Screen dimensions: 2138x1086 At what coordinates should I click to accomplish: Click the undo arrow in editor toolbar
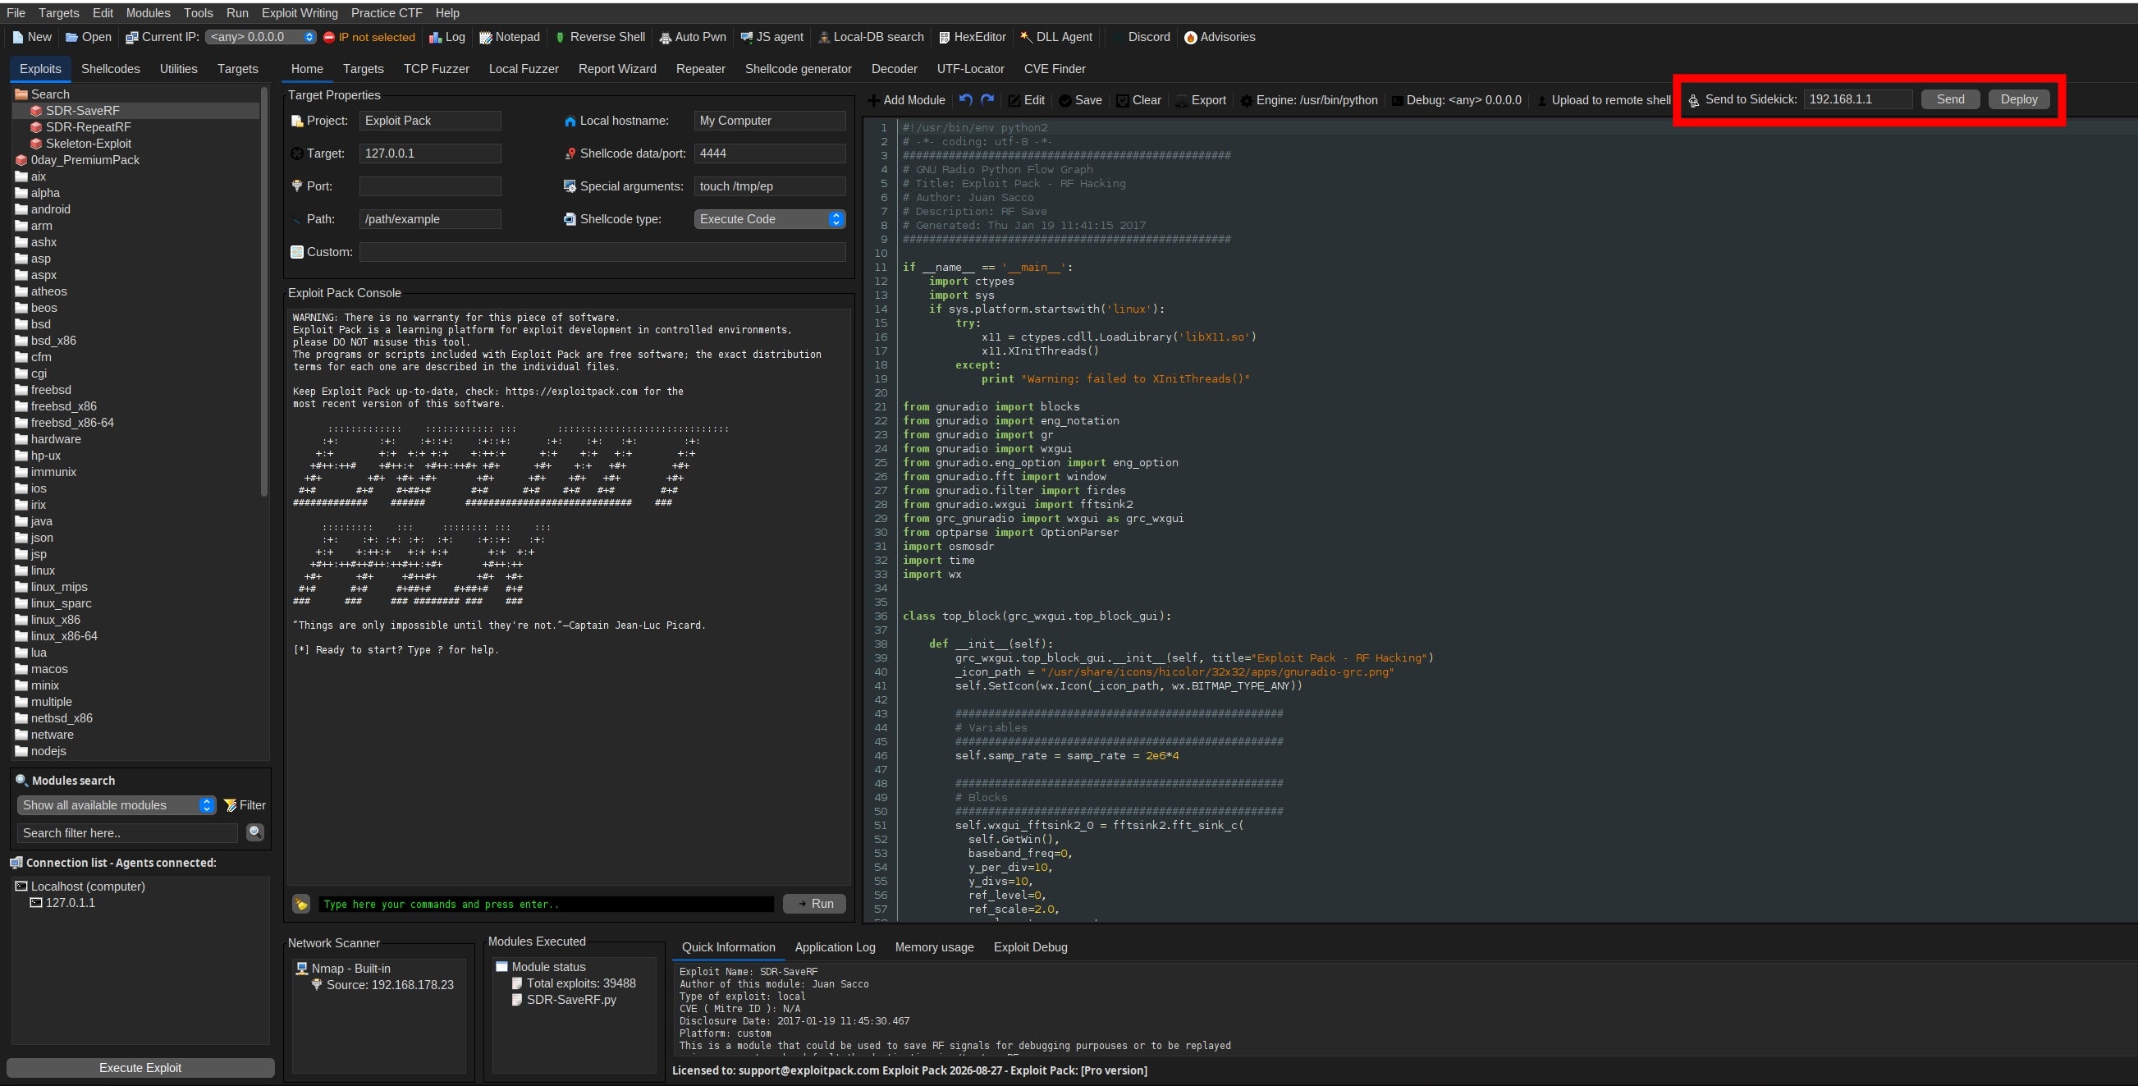pyautogui.click(x=965, y=99)
